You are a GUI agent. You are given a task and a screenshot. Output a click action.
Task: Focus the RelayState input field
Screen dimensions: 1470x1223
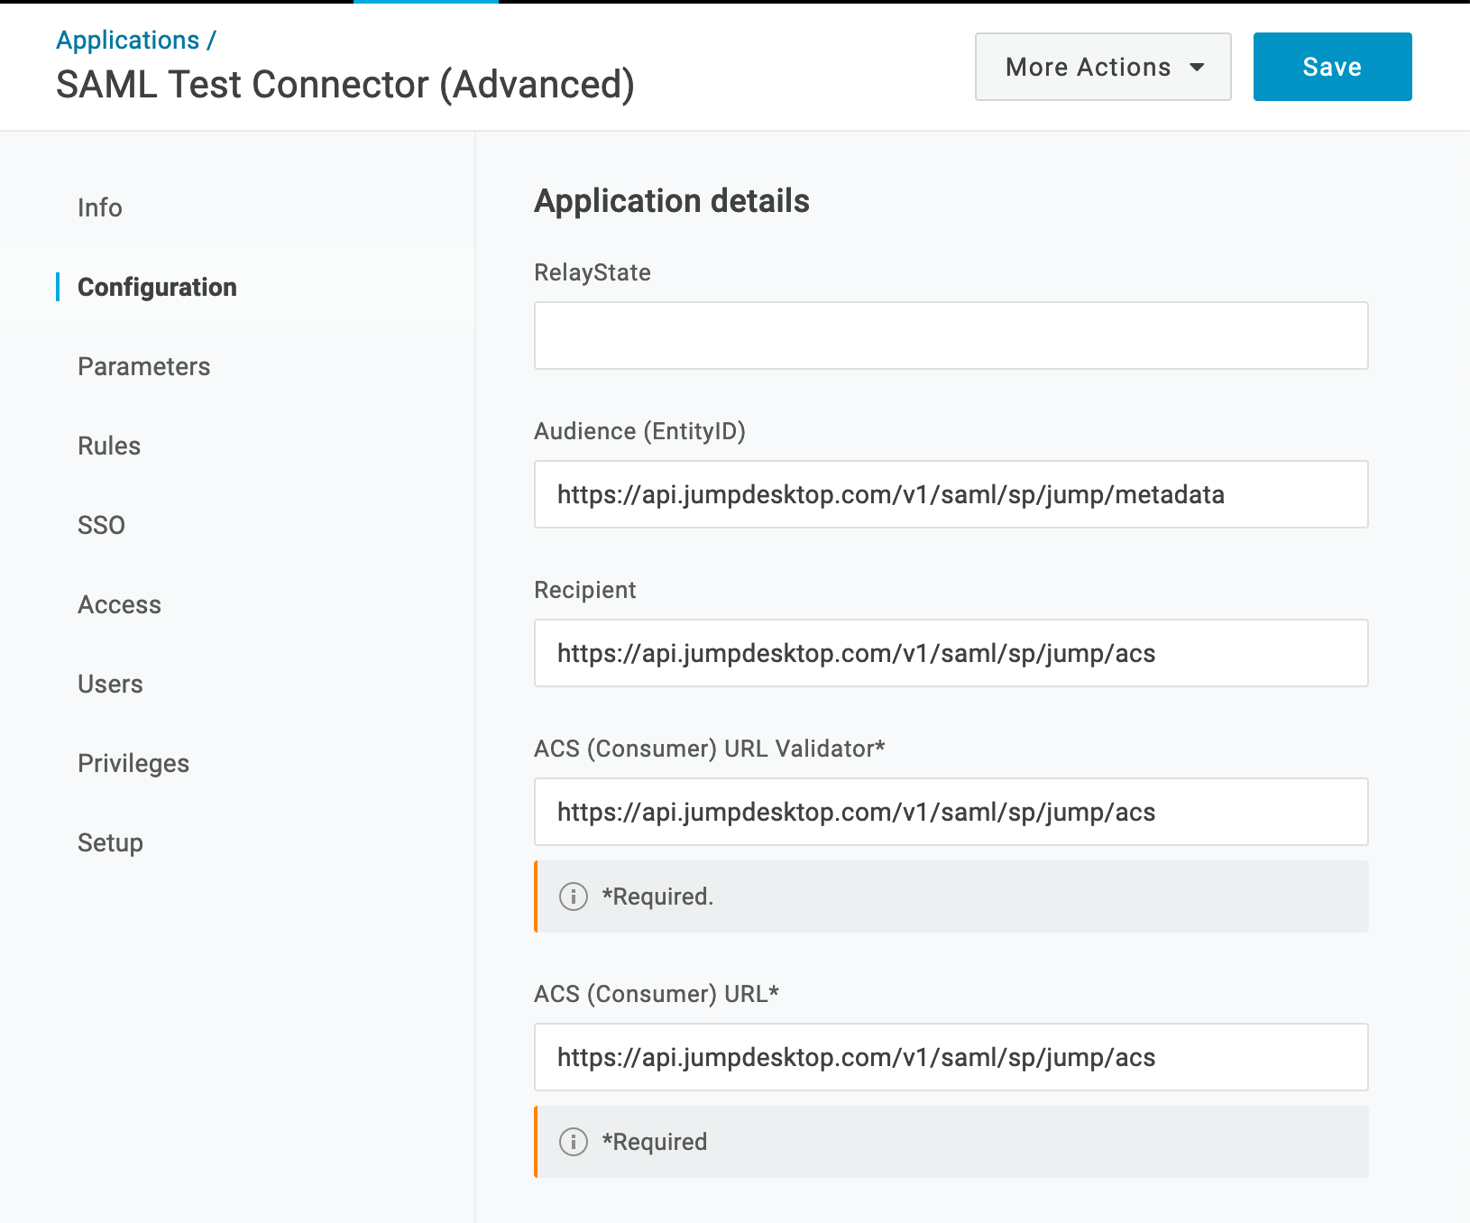click(x=951, y=336)
